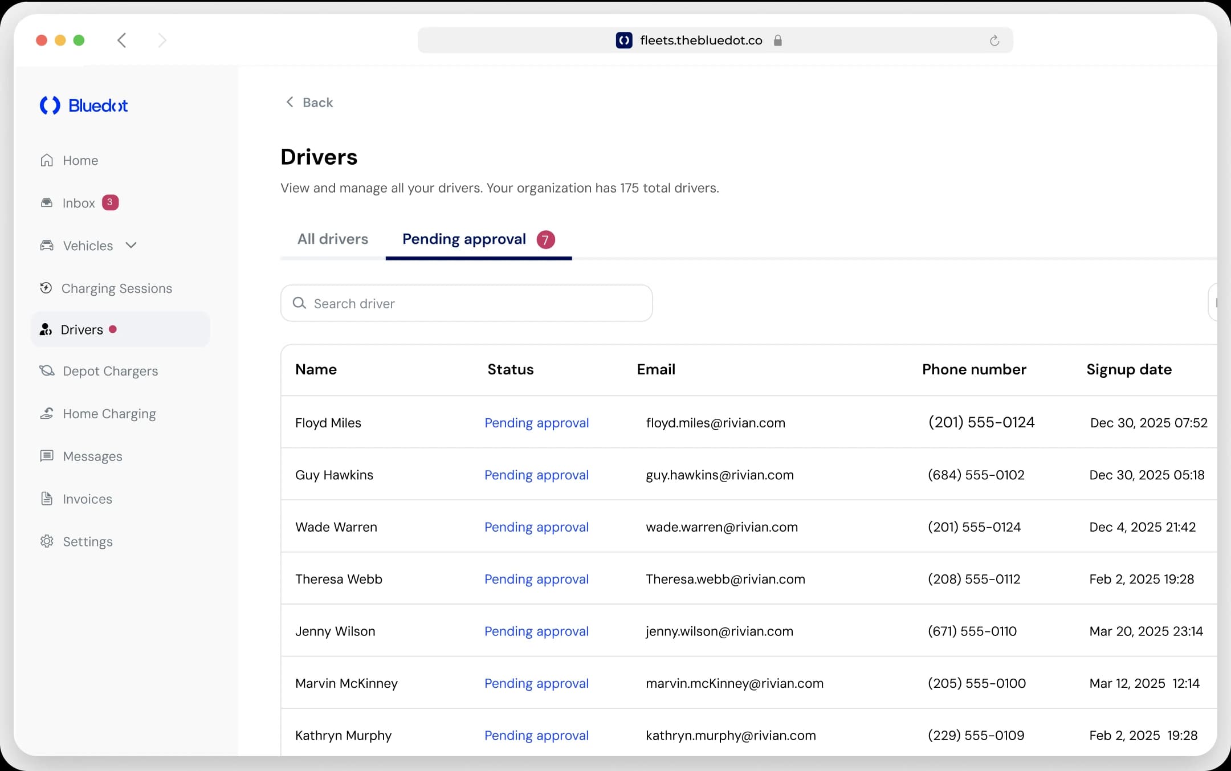Click the Bluedot logo

tap(84, 105)
